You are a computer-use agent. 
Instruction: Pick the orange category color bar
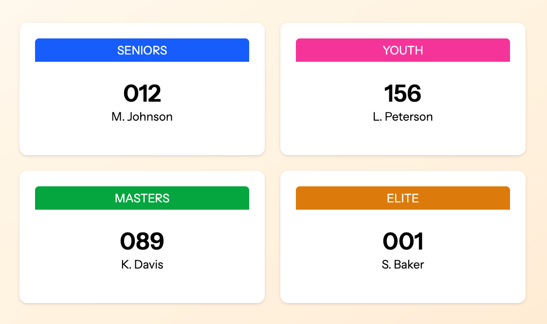pos(331,198)
